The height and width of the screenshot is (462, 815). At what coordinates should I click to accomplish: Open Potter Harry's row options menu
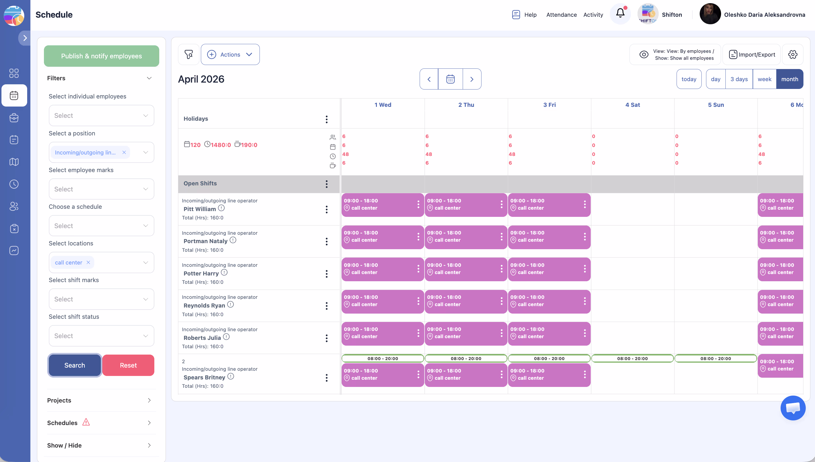326,274
